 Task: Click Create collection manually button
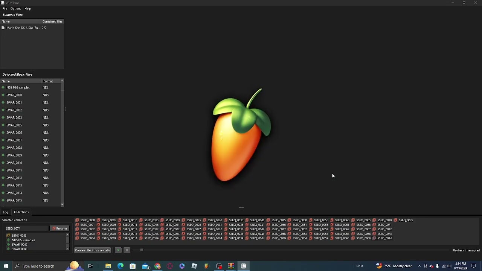pos(92,250)
